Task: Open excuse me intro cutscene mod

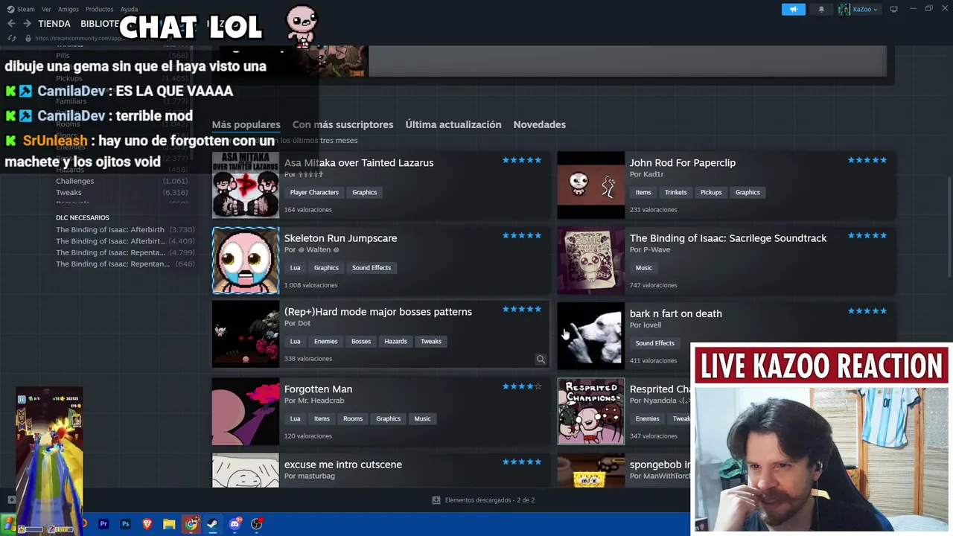Action: (x=343, y=465)
